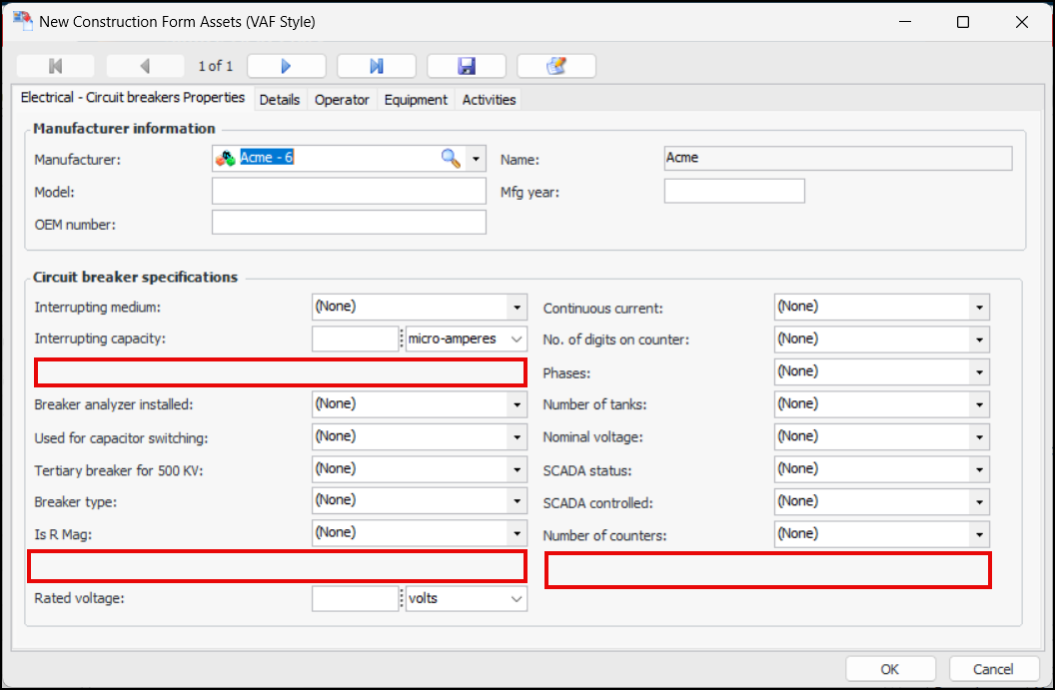
Task: Select the Activities tab
Action: click(x=489, y=100)
